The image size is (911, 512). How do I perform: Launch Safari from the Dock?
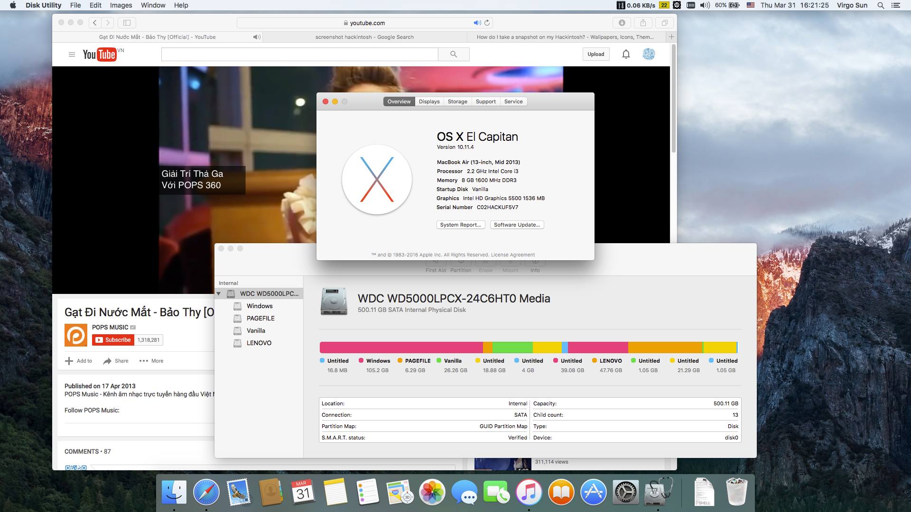point(206,492)
